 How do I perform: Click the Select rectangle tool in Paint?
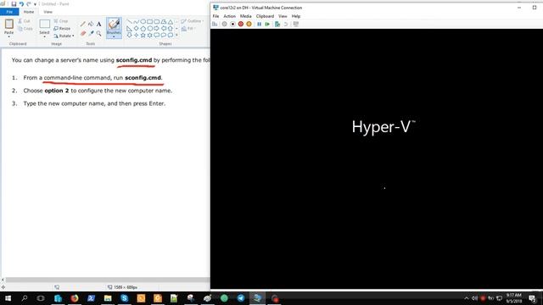pyautogui.click(x=44, y=25)
